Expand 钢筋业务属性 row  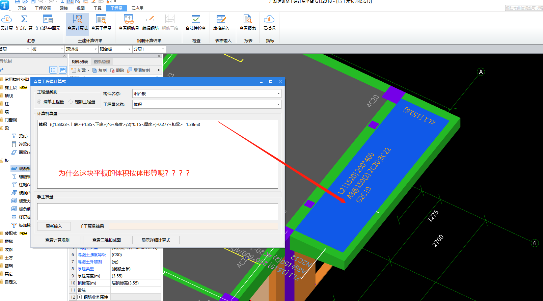point(80,297)
